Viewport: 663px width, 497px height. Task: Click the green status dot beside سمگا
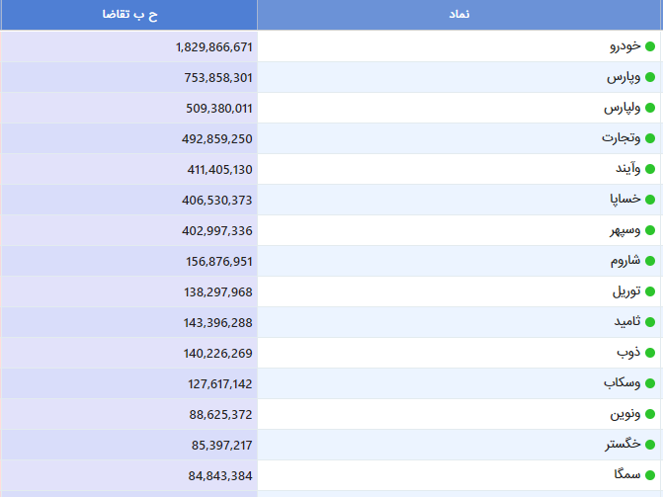649,475
